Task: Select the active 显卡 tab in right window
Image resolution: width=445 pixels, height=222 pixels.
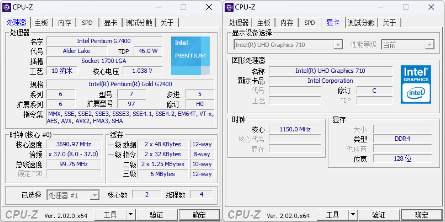Action: pos(333,22)
